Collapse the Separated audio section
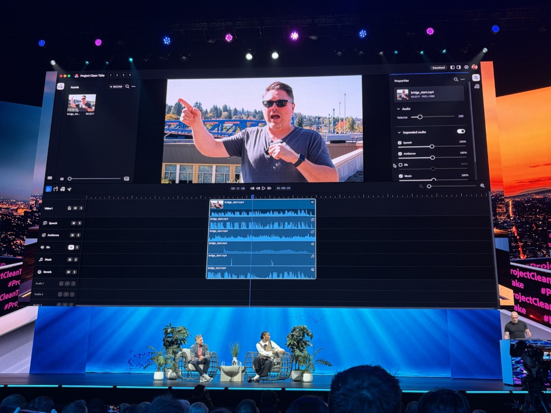Screen dimensions: 551x413 [x=399, y=132]
